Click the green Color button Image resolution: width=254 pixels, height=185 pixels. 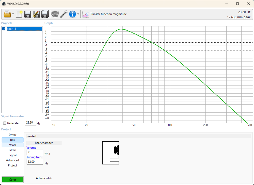point(12,180)
